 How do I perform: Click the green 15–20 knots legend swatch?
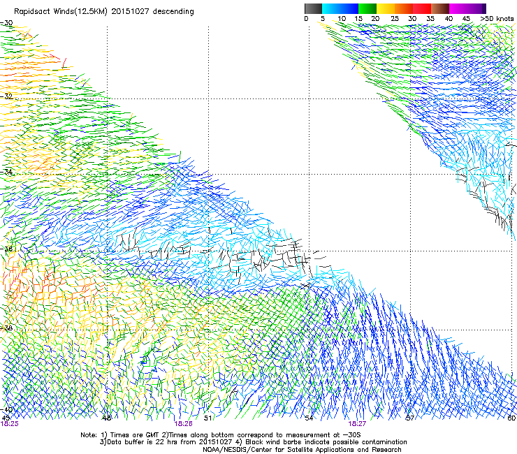367,8
